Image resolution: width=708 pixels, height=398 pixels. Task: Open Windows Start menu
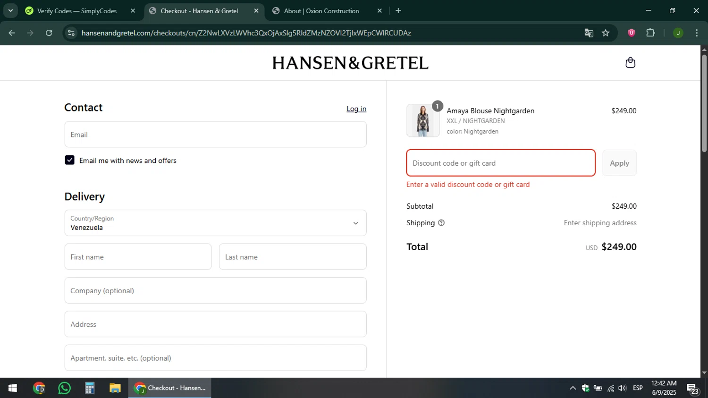[x=13, y=388]
